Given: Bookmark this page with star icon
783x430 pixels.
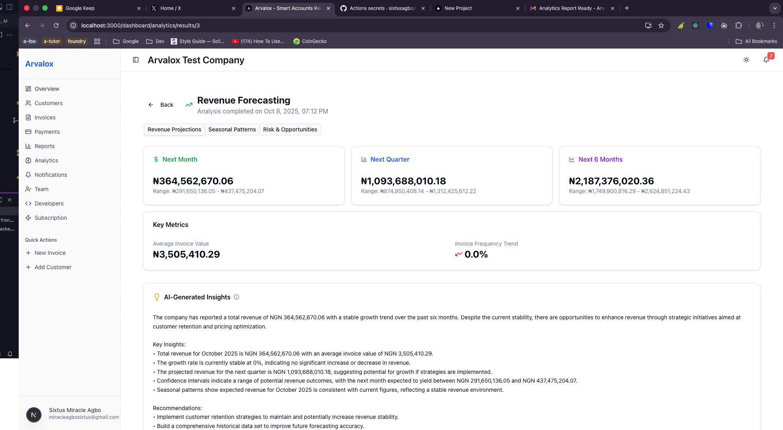Looking at the screenshot, I should [661, 25].
